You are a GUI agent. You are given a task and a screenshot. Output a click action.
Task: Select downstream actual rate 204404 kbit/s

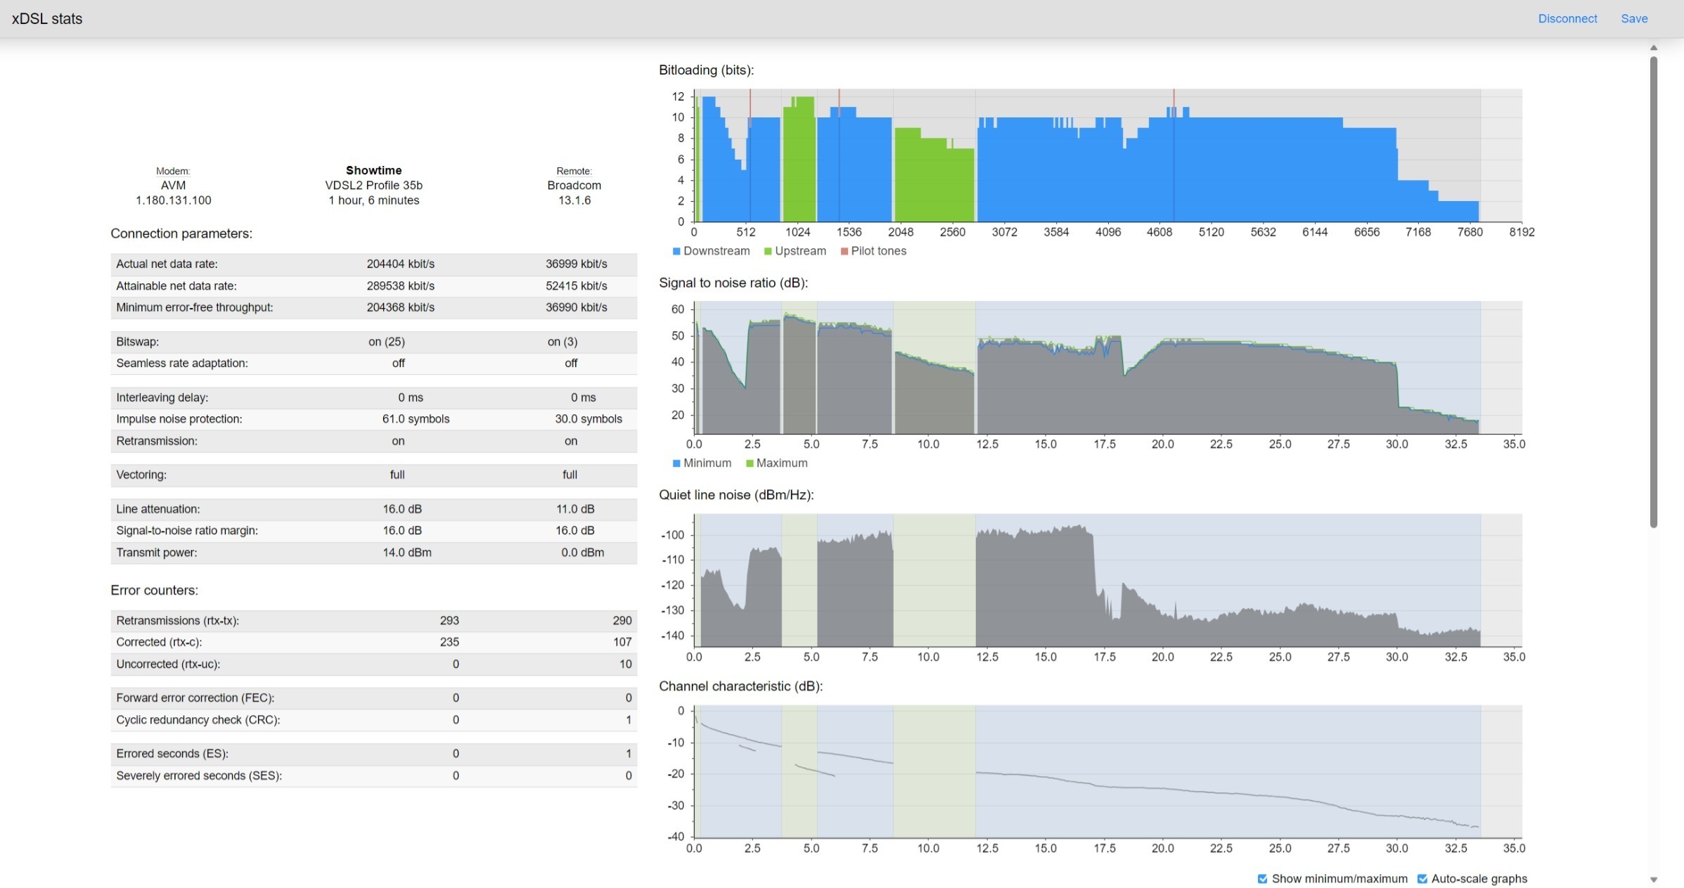(x=400, y=264)
